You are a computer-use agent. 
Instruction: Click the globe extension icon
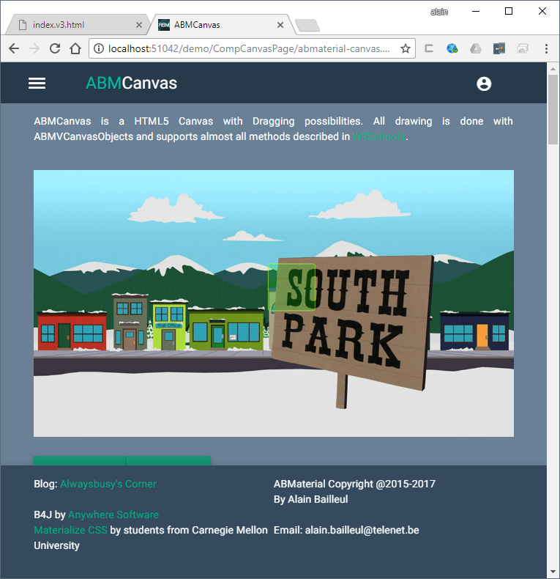pos(452,48)
